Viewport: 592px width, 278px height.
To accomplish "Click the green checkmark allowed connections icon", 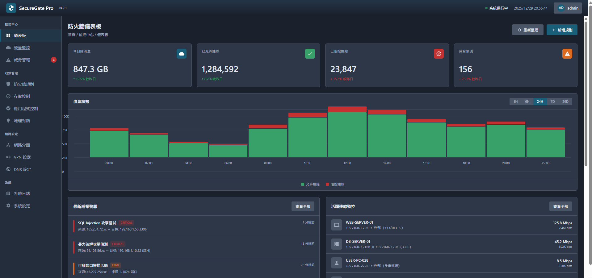I will pyautogui.click(x=310, y=54).
